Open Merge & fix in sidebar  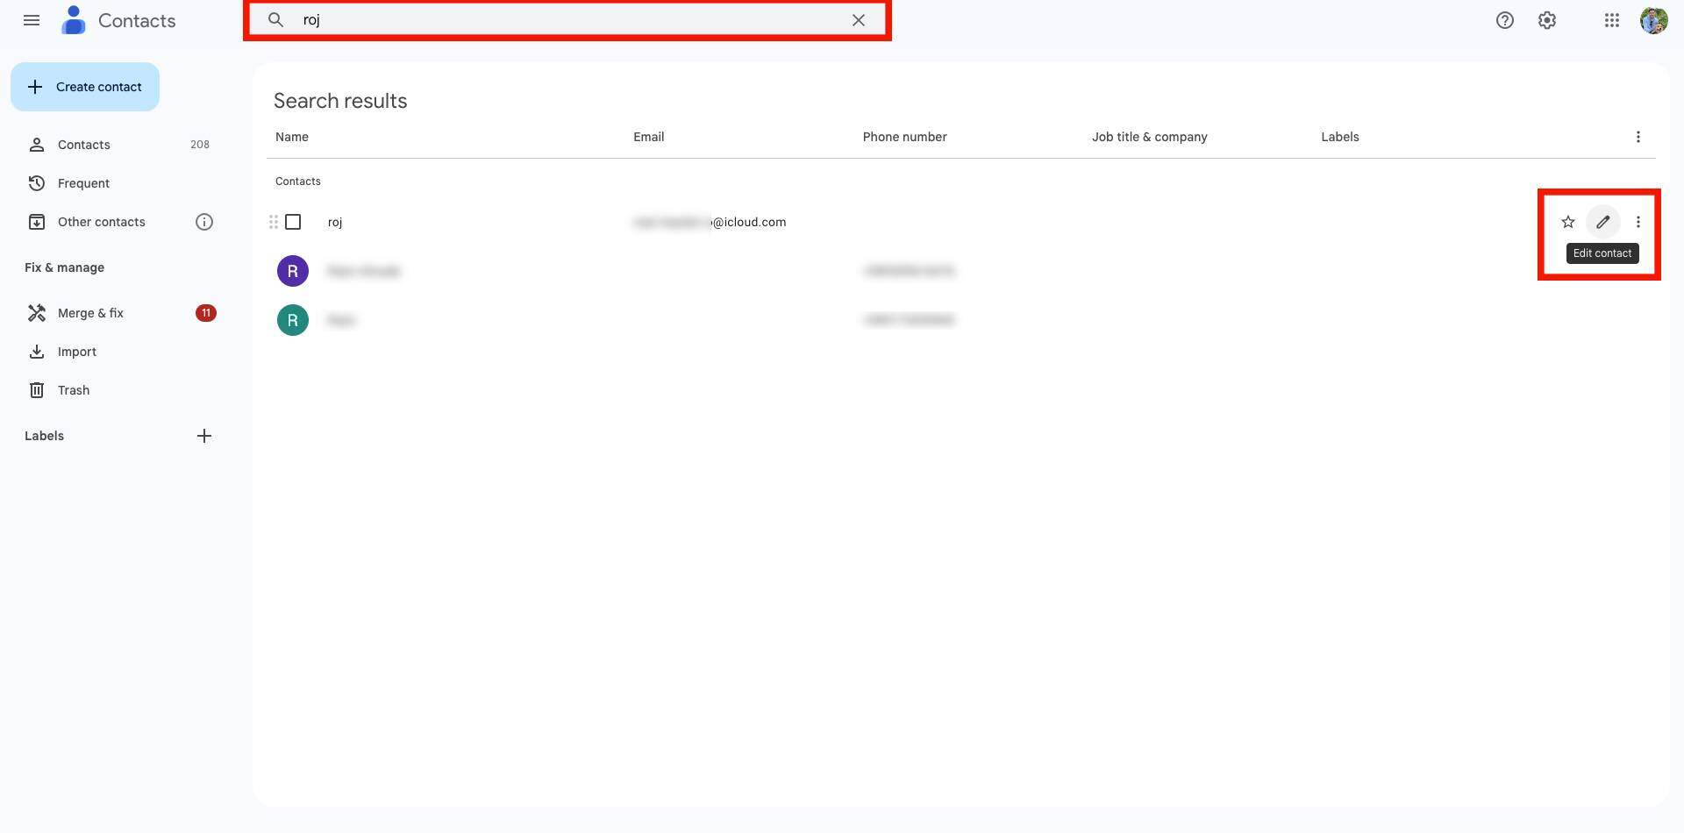[90, 313]
